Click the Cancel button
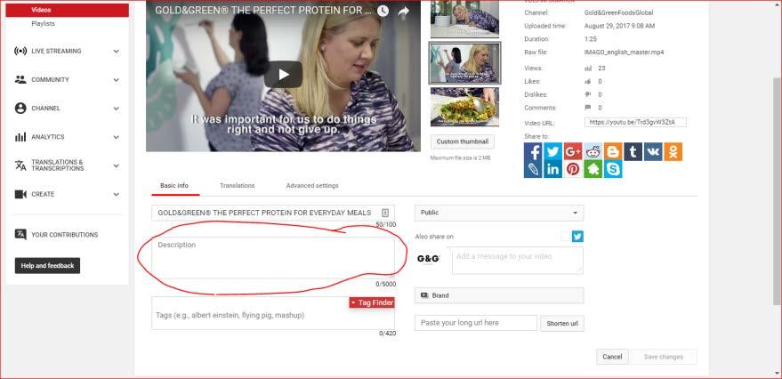782x379 pixels. [x=612, y=357]
